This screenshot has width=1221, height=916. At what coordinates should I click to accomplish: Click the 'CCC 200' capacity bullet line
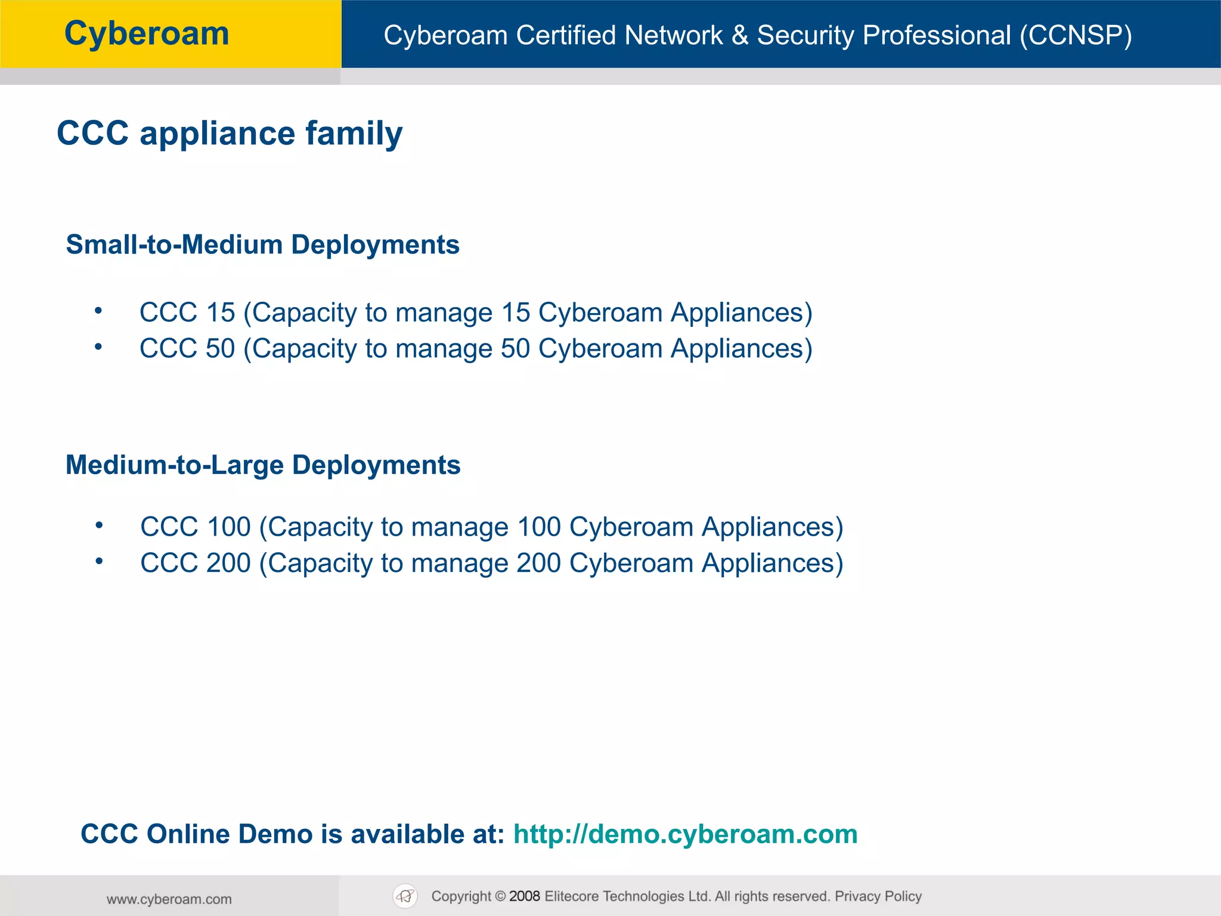[492, 564]
